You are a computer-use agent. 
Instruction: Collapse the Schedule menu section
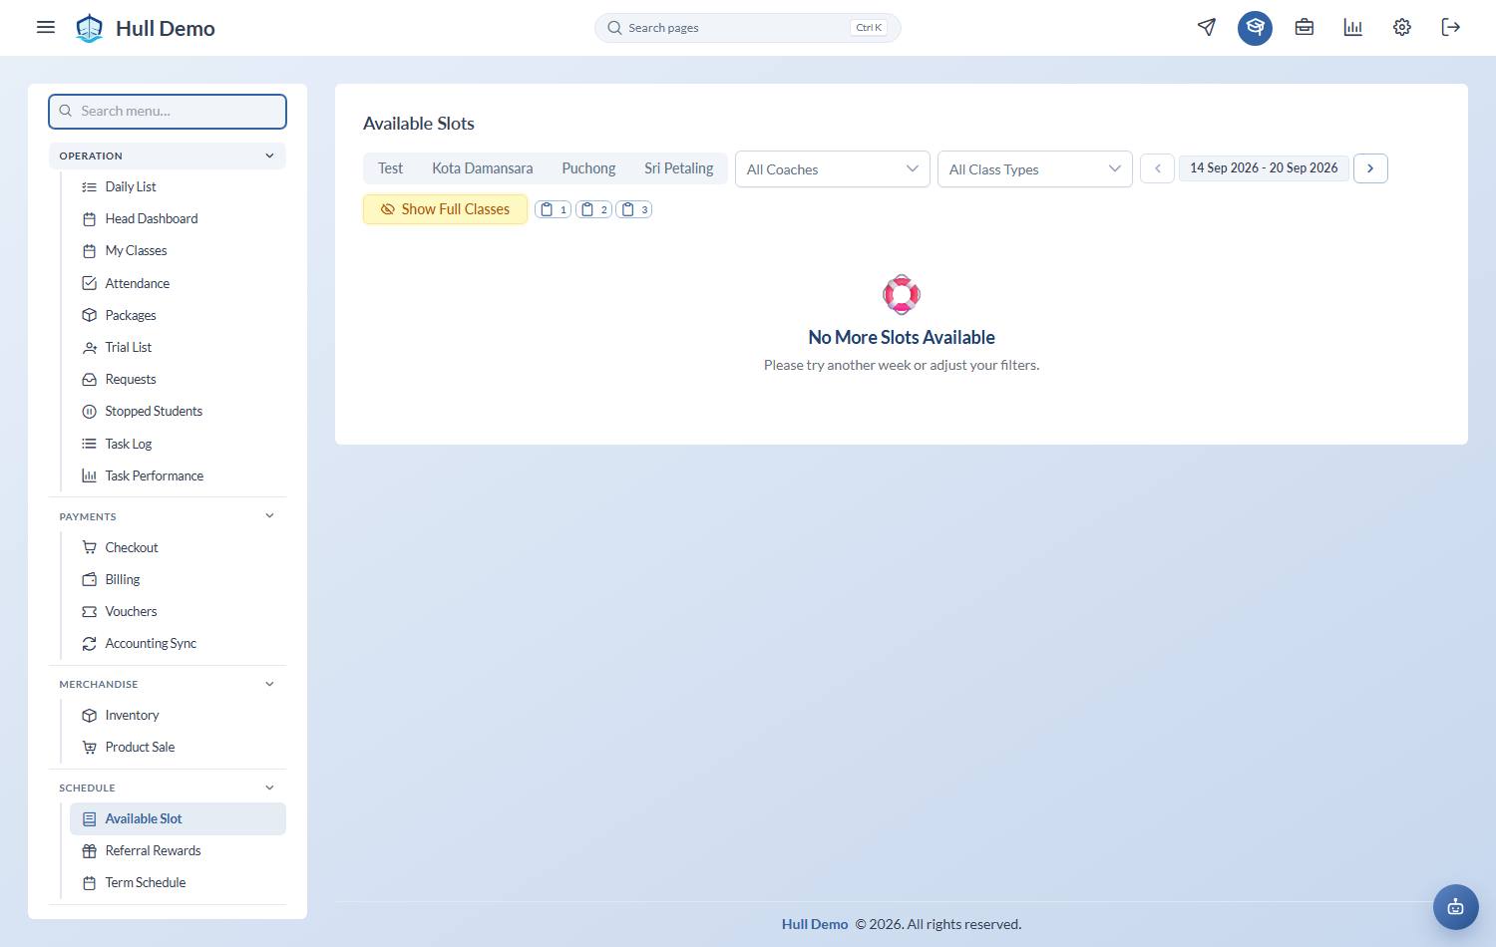click(168, 788)
